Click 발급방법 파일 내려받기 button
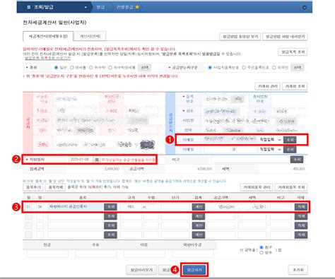This screenshot has width=335, height=279. pos(285,37)
